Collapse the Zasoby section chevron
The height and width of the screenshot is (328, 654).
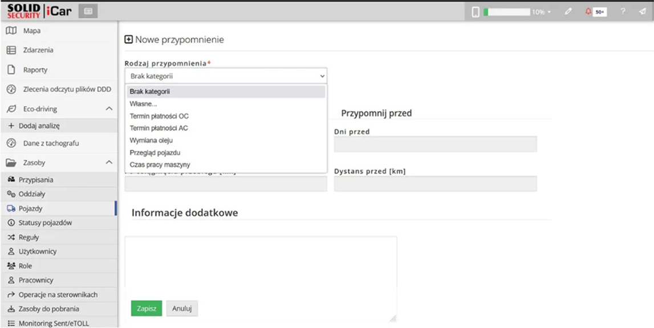tap(109, 162)
